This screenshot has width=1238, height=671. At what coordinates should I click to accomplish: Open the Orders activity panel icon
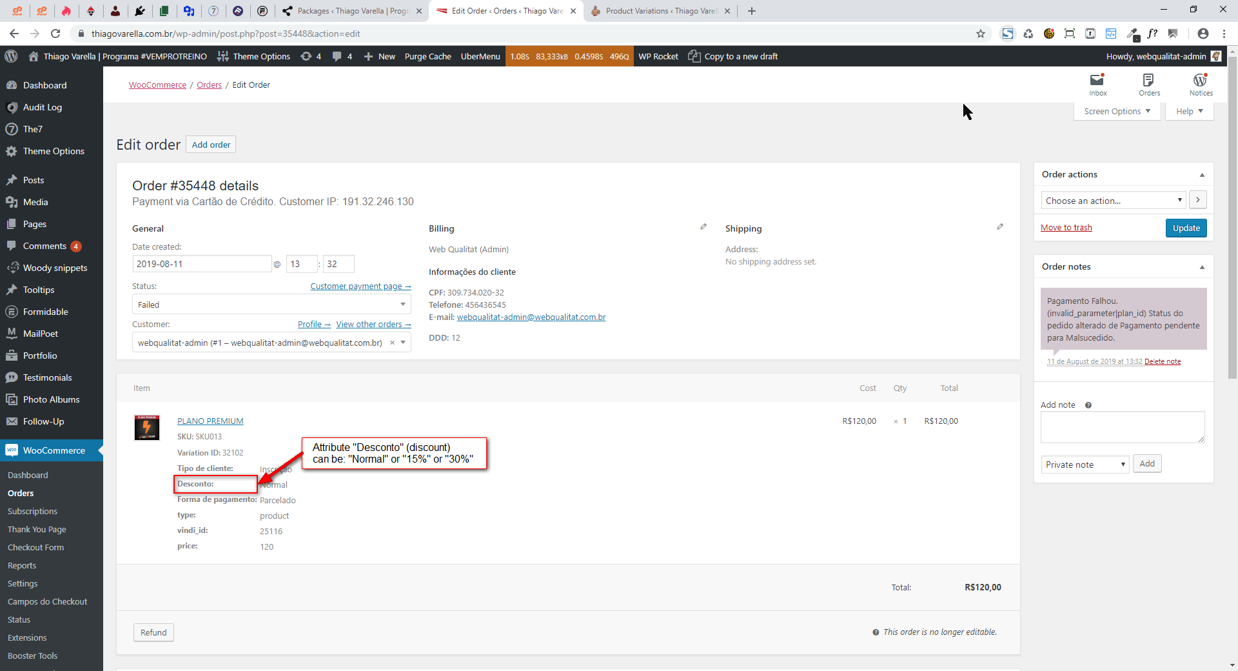[x=1149, y=85]
